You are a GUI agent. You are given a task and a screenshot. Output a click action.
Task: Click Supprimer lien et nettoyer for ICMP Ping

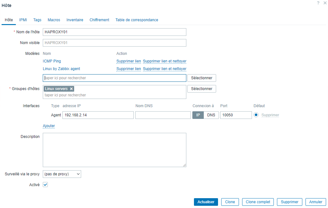tap(164, 61)
